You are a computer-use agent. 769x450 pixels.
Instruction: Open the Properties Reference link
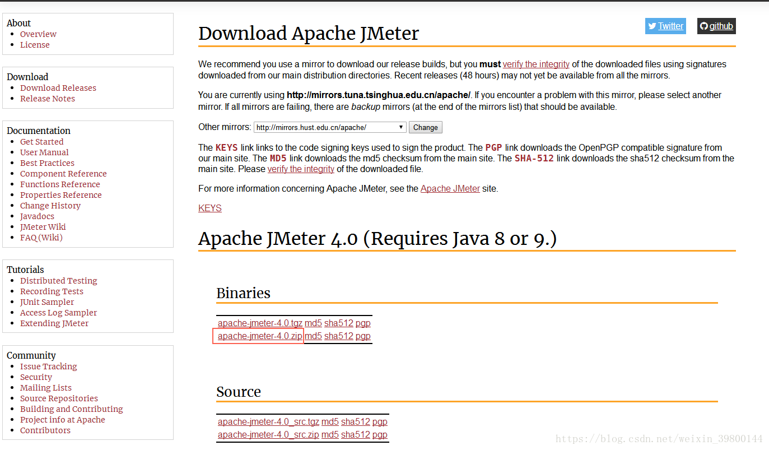coord(61,195)
